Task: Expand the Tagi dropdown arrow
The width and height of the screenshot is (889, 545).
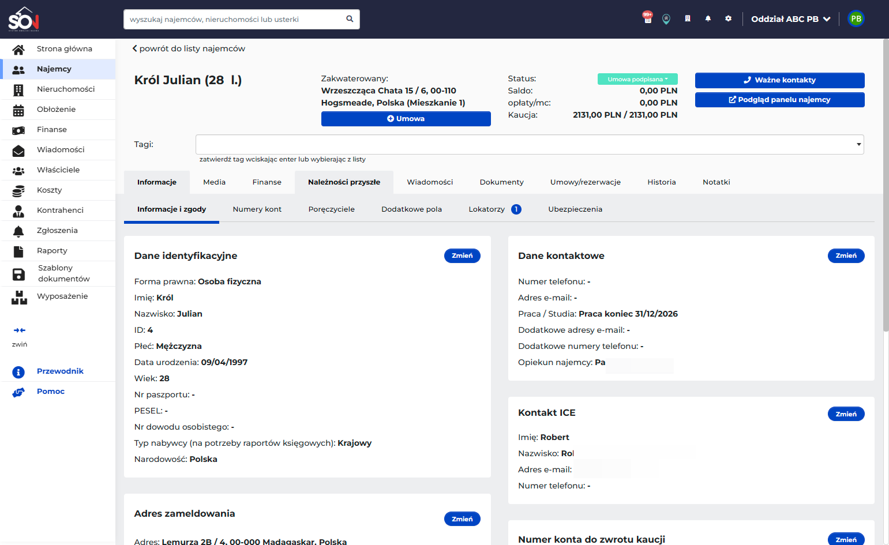Action: pos(859,145)
